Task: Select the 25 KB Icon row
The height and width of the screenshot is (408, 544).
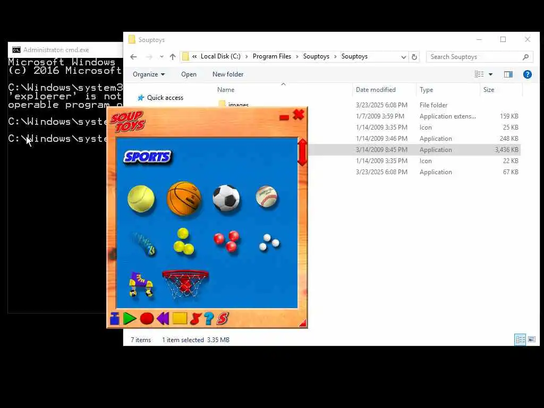Action: coord(414,127)
